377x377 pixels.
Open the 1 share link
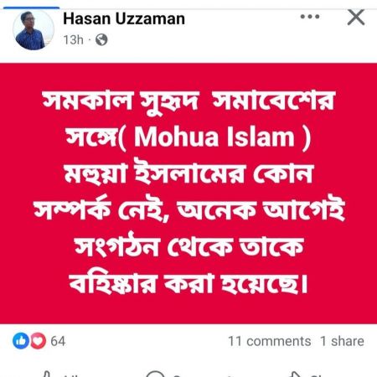click(x=342, y=341)
